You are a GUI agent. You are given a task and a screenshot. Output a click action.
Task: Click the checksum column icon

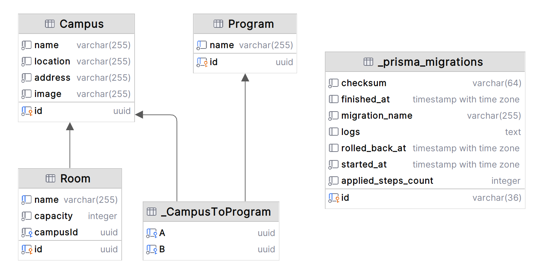pyautogui.click(x=333, y=83)
